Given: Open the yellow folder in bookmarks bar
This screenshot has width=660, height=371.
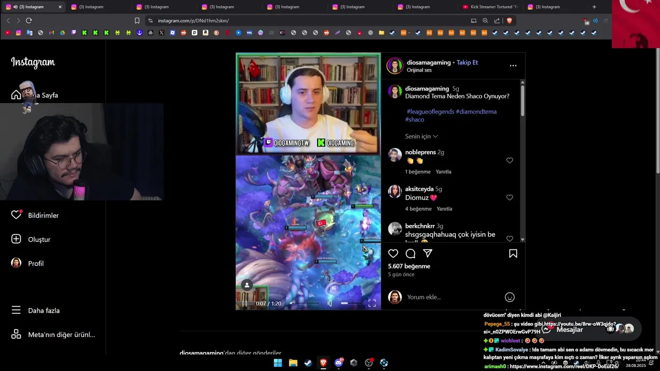Looking at the screenshot, I should [x=382, y=32].
